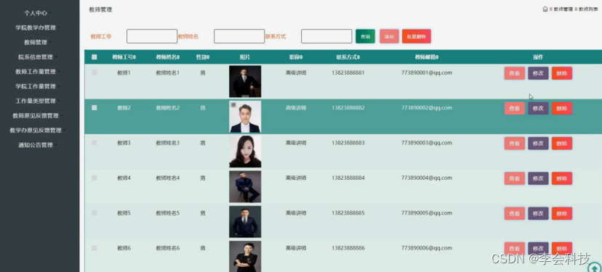Delete 教师5 using 删除 button

click(562, 213)
